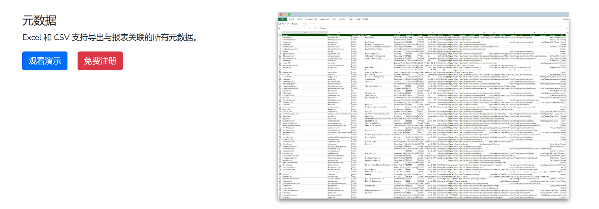Open the Customize Quick Access Toolbar arrow
Image resolution: width=599 pixels, height=209 pixels.
313,24
